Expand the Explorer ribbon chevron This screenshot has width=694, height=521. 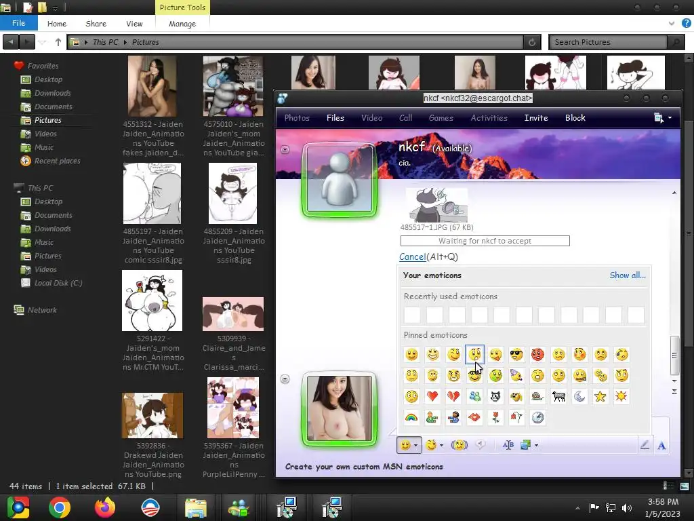pos(672,24)
